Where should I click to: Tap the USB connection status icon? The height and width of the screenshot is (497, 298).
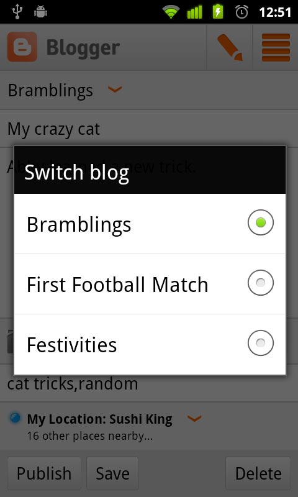(17, 12)
